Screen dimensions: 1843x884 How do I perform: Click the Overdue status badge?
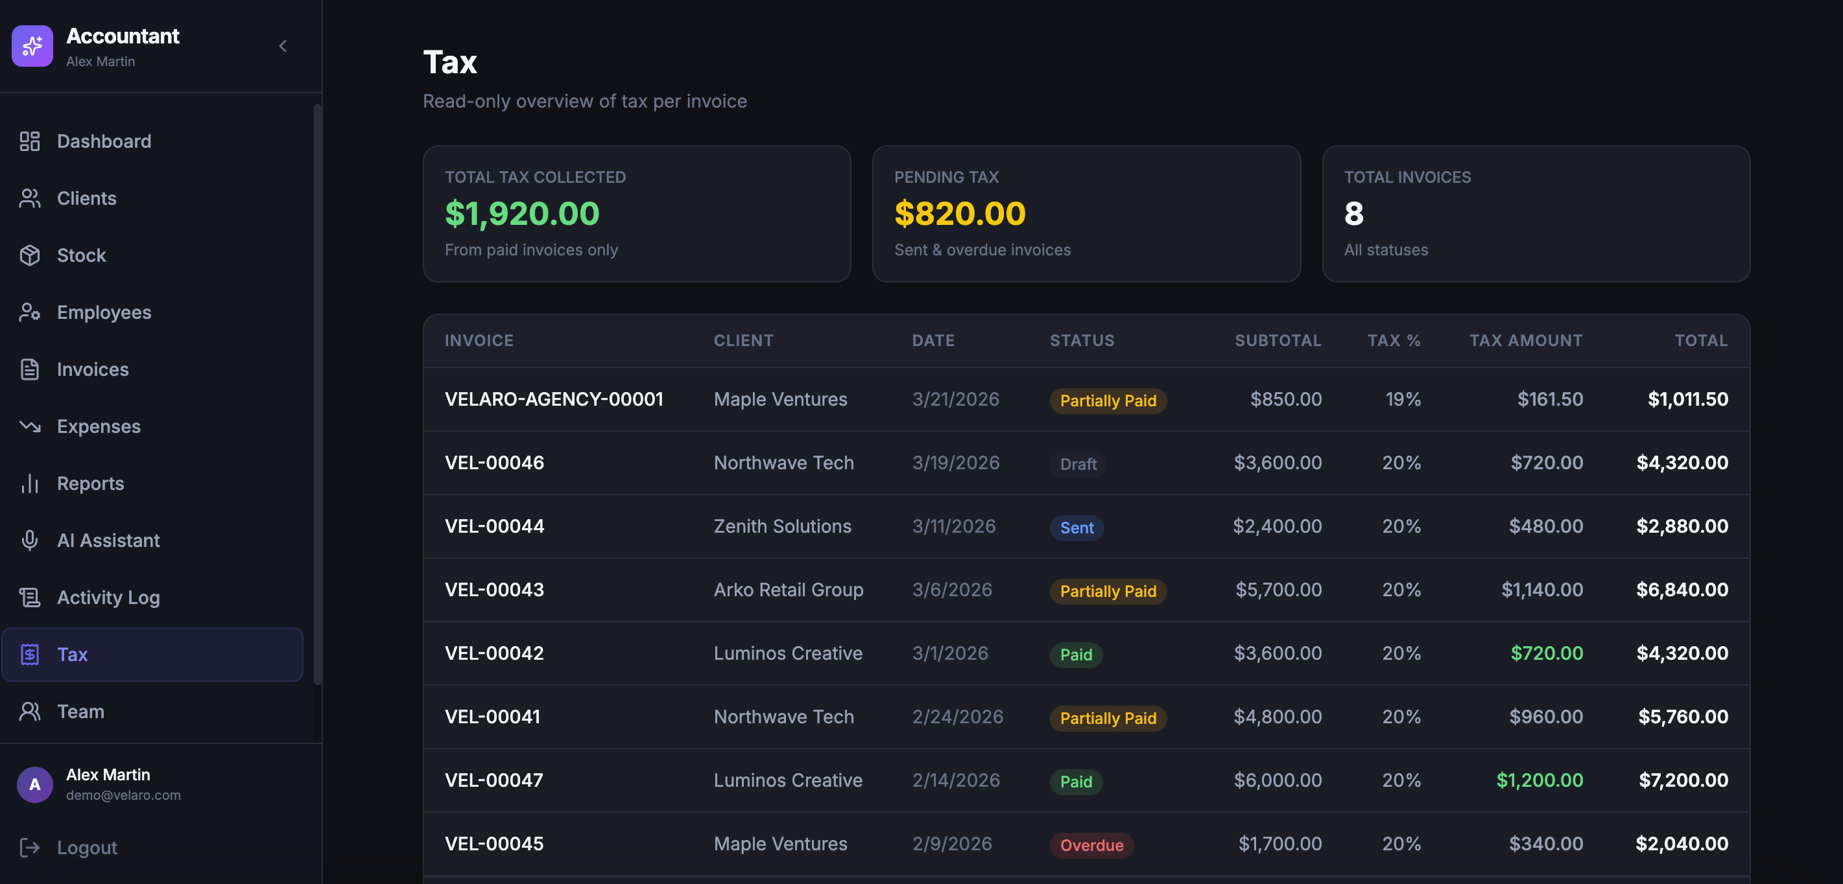pos(1091,844)
